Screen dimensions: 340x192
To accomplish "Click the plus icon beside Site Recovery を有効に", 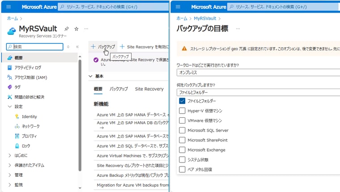I will (x=122, y=47).
